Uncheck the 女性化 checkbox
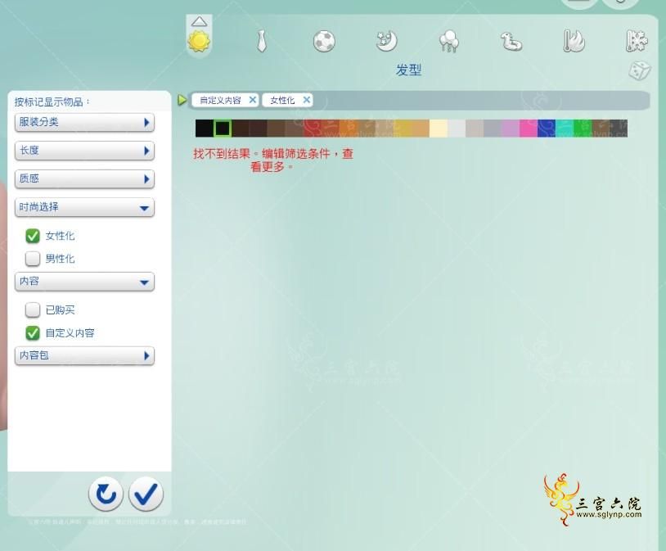The image size is (666, 551). click(x=33, y=236)
